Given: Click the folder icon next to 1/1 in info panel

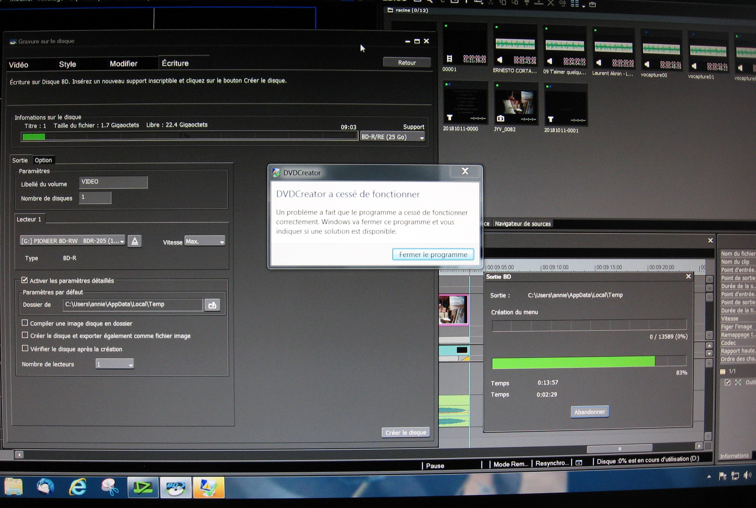Looking at the screenshot, I should click(723, 372).
